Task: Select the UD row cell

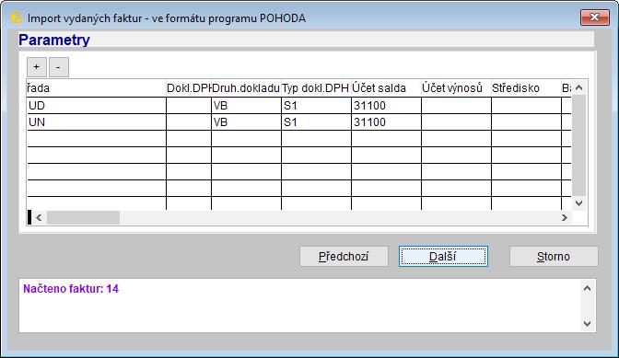Action: click(97, 106)
